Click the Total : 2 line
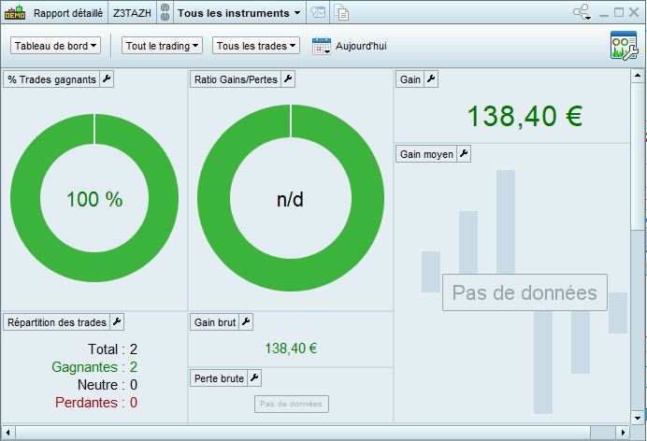647x441 pixels. (112, 349)
